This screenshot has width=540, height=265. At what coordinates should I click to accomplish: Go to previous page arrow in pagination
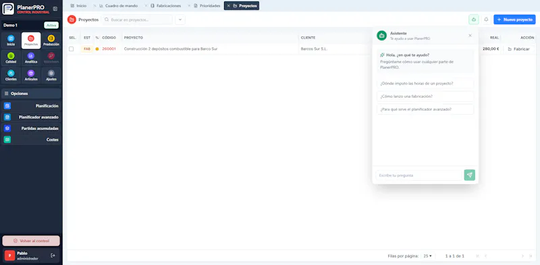485,256
